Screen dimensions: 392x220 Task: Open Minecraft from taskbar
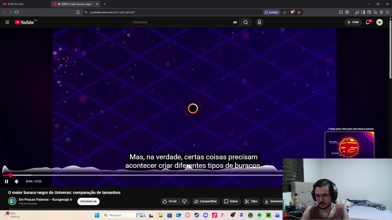tap(268, 215)
